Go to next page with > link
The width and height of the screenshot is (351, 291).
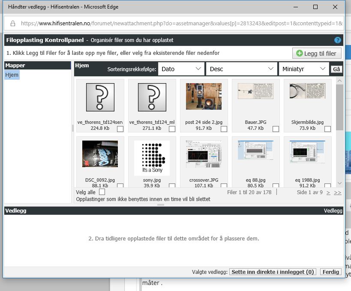(328, 192)
